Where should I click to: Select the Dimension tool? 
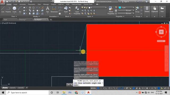click(54, 9)
